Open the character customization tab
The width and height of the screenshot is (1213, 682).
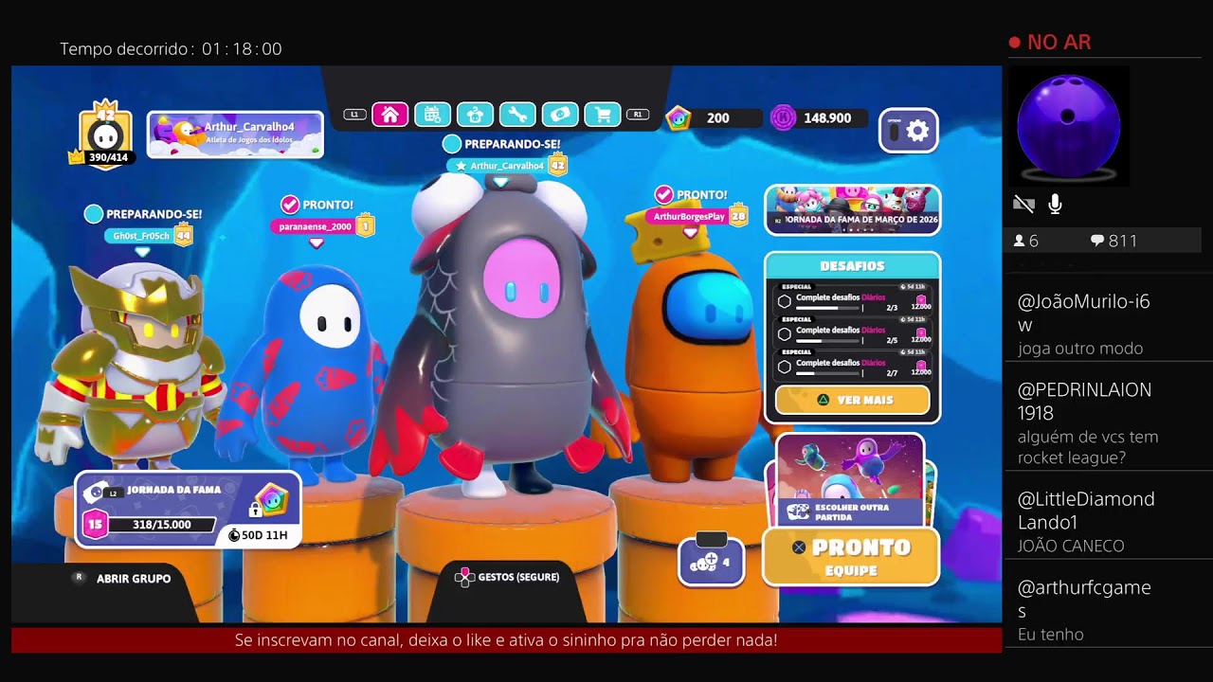475,115
